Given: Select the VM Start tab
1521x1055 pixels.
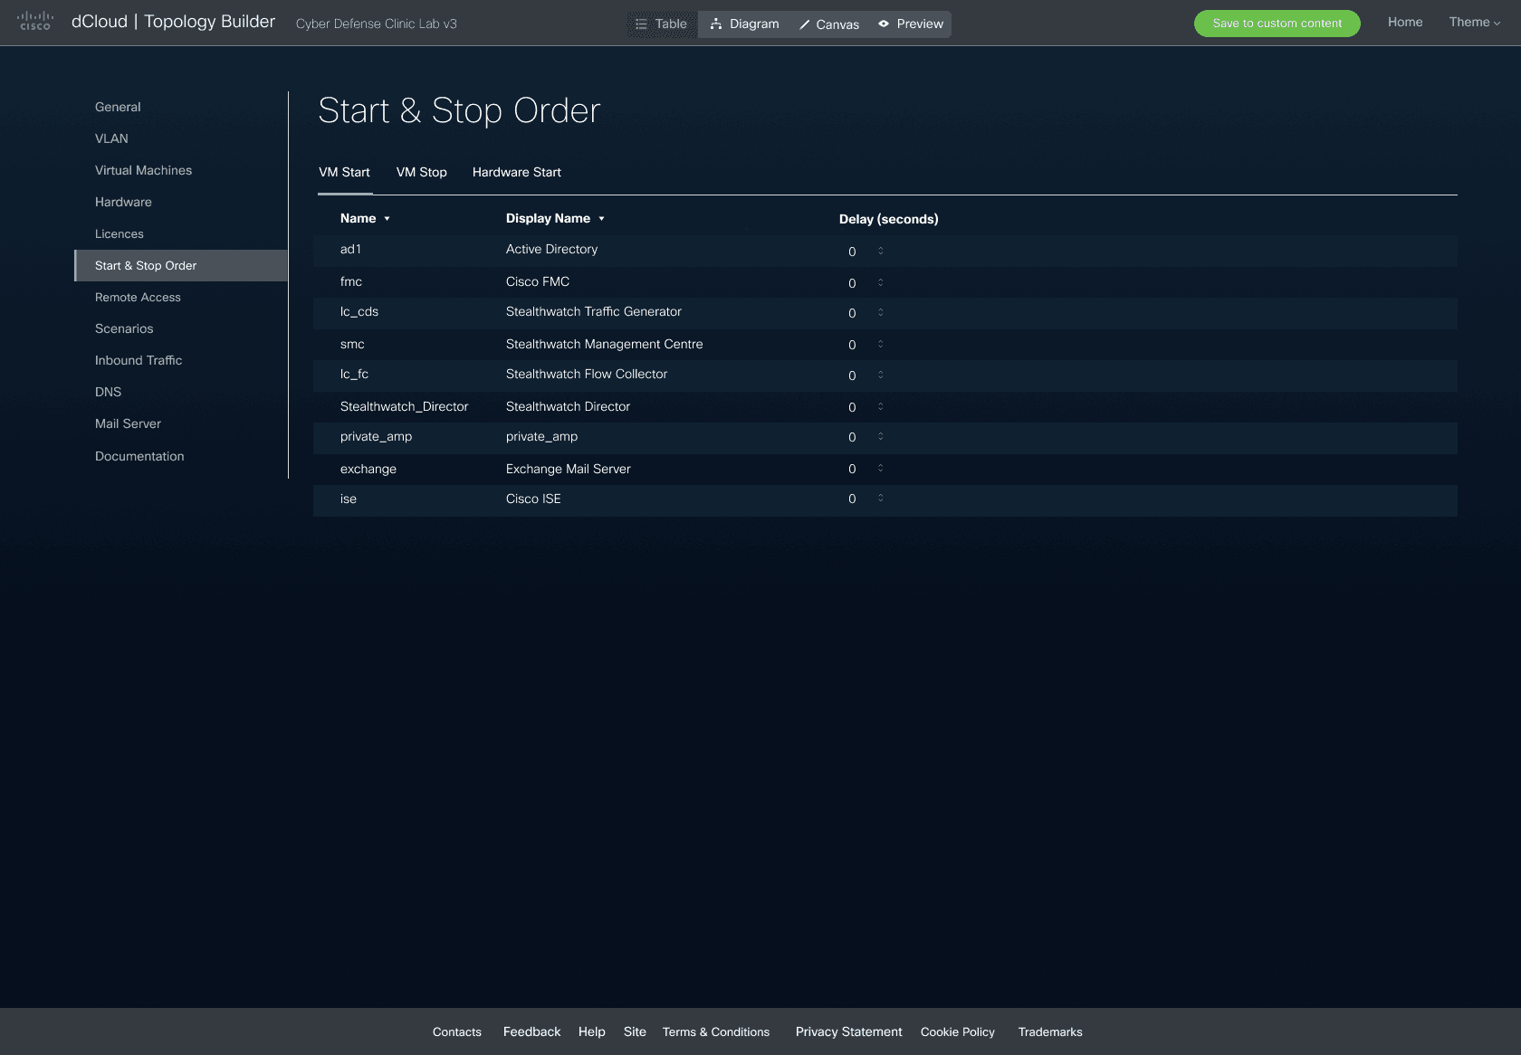Looking at the screenshot, I should (344, 172).
